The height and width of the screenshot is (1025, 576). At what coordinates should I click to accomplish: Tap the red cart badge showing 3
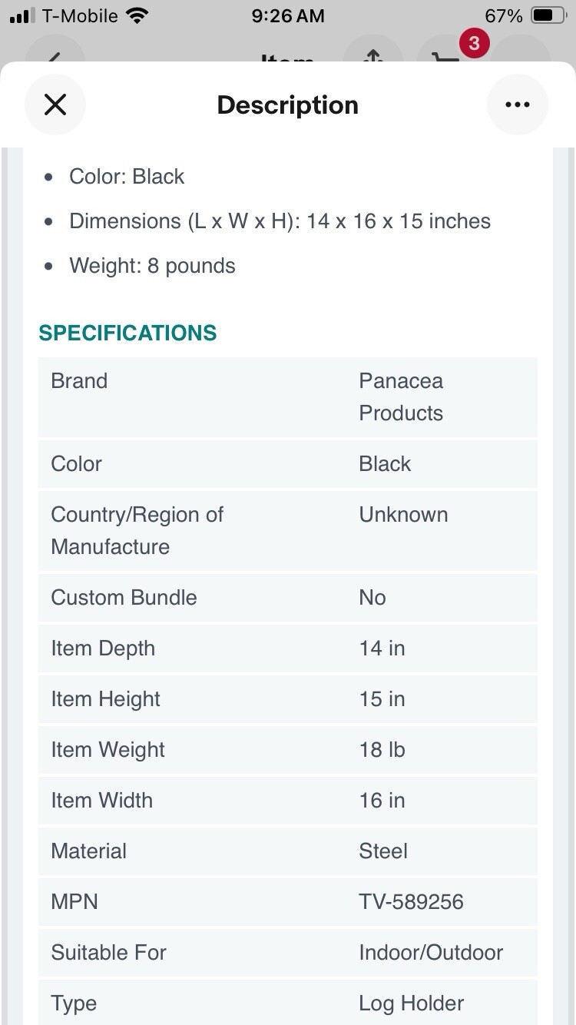click(474, 43)
